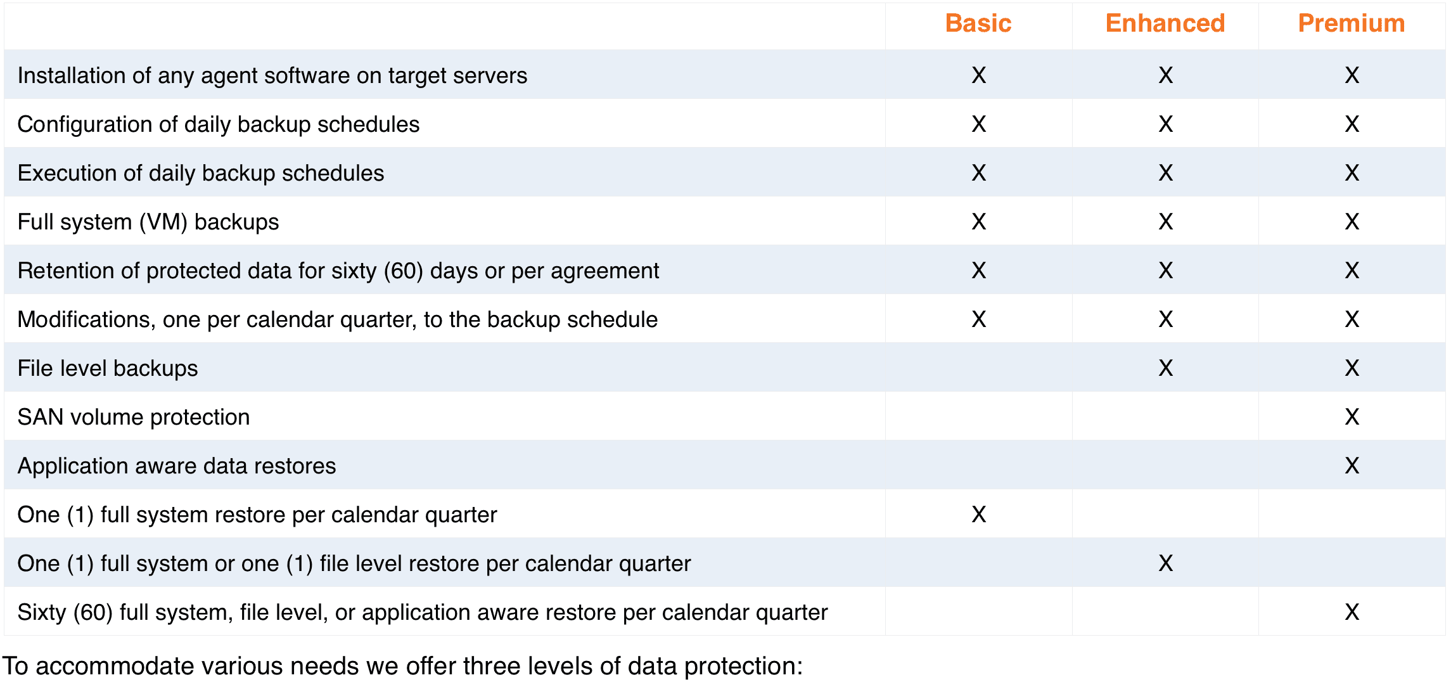The height and width of the screenshot is (687, 1451).
Task: Click Enhanced X for full system or file level restore
Action: (1166, 563)
